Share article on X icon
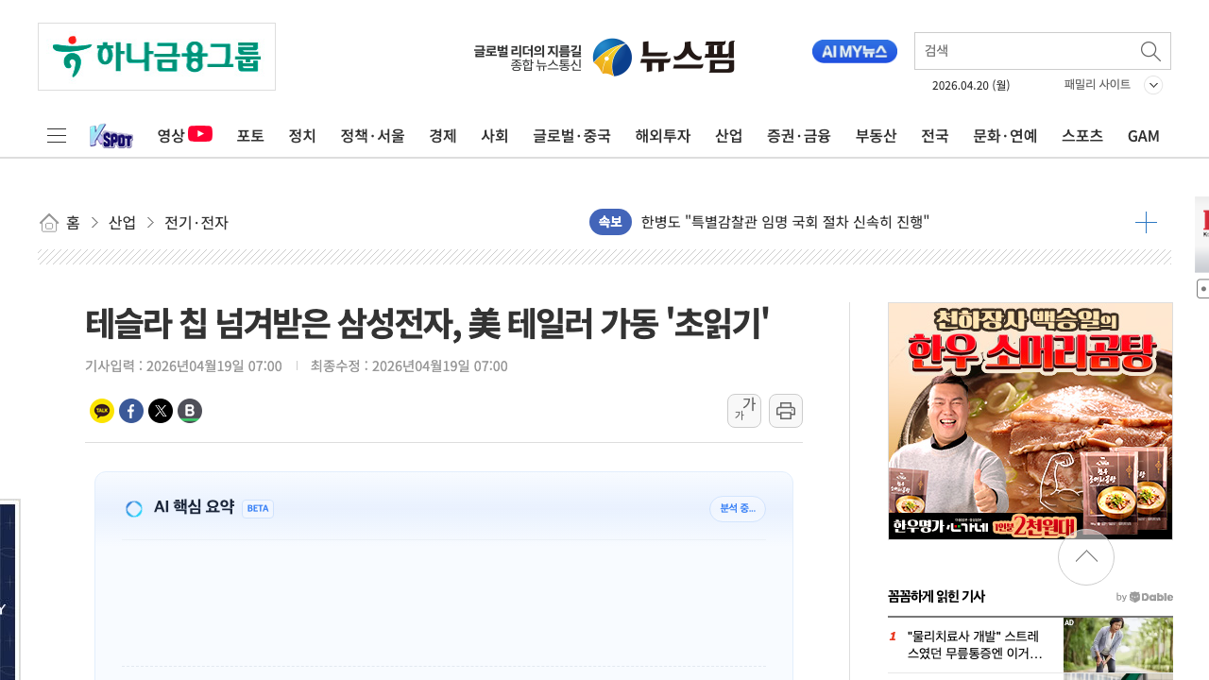Screen dimensions: 1209x680 coord(161,411)
